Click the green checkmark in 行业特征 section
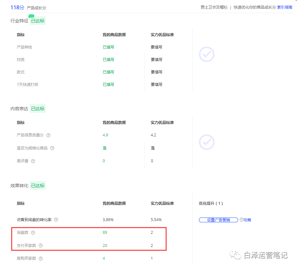Viewport: 297px width, 268px height. pos(206,54)
